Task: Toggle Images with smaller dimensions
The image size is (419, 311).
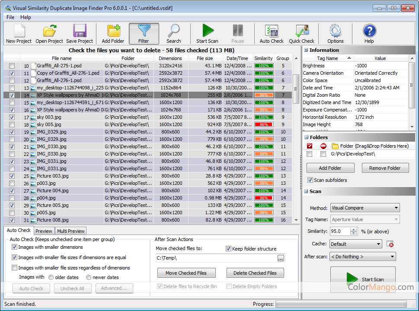Action: click(14, 247)
